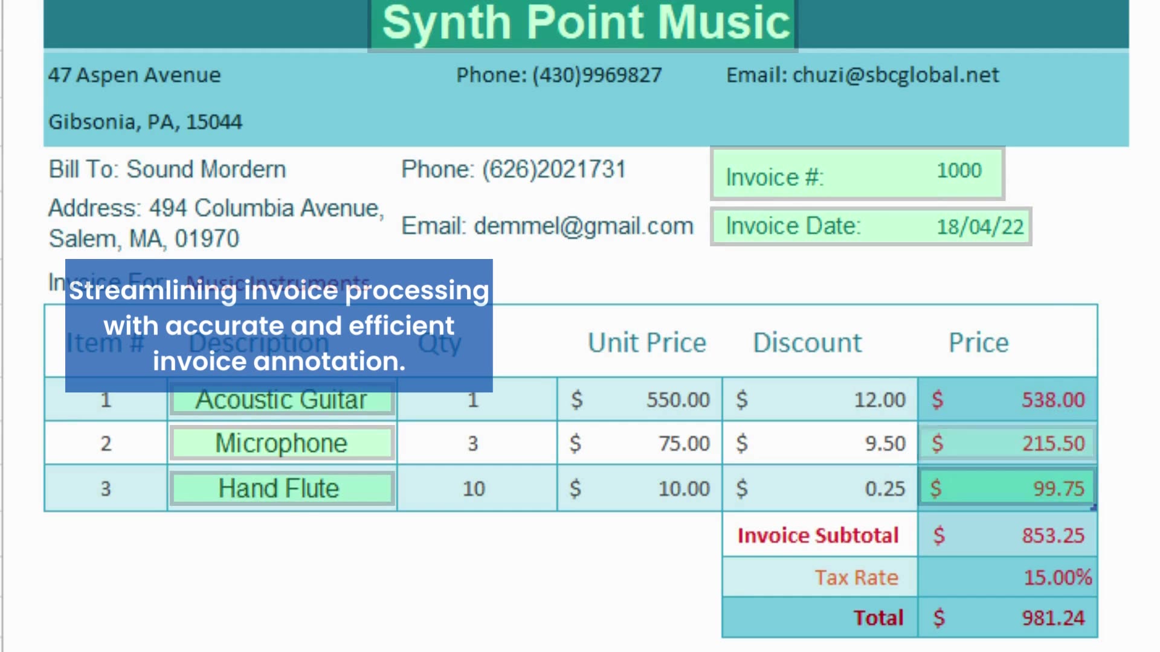Select the Total label
Image resolution: width=1160 pixels, height=652 pixels.
[878, 618]
